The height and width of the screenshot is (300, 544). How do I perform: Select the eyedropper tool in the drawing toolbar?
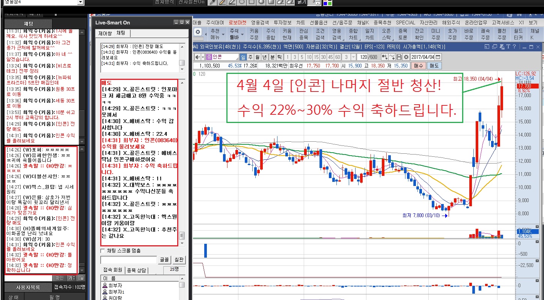click(x=212, y=2)
